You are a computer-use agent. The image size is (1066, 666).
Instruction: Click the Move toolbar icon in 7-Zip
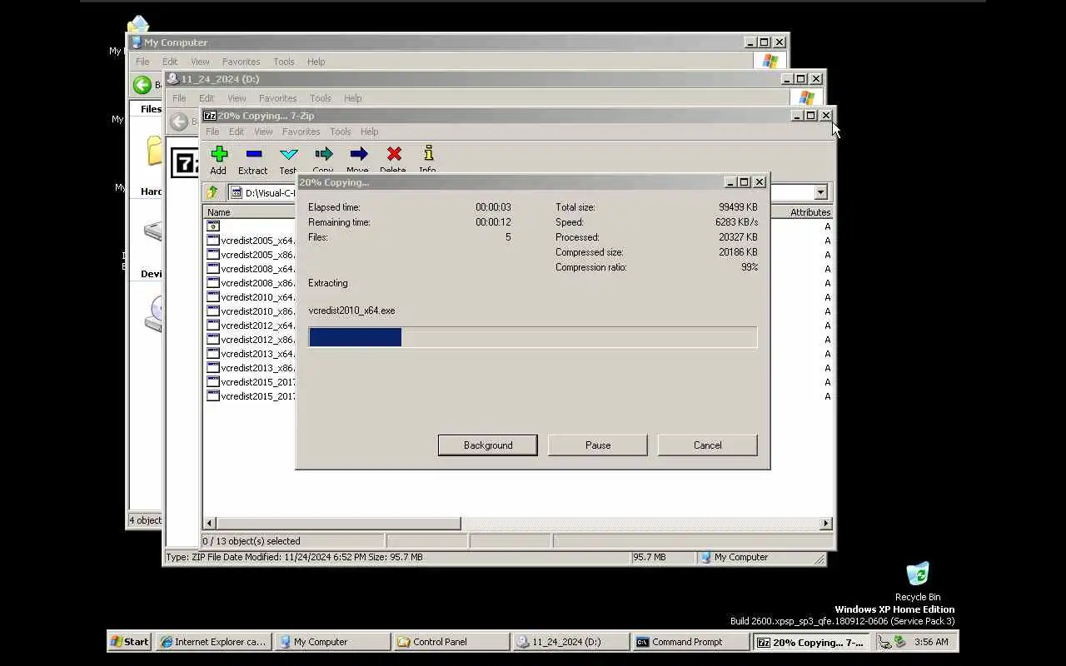tap(358, 154)
